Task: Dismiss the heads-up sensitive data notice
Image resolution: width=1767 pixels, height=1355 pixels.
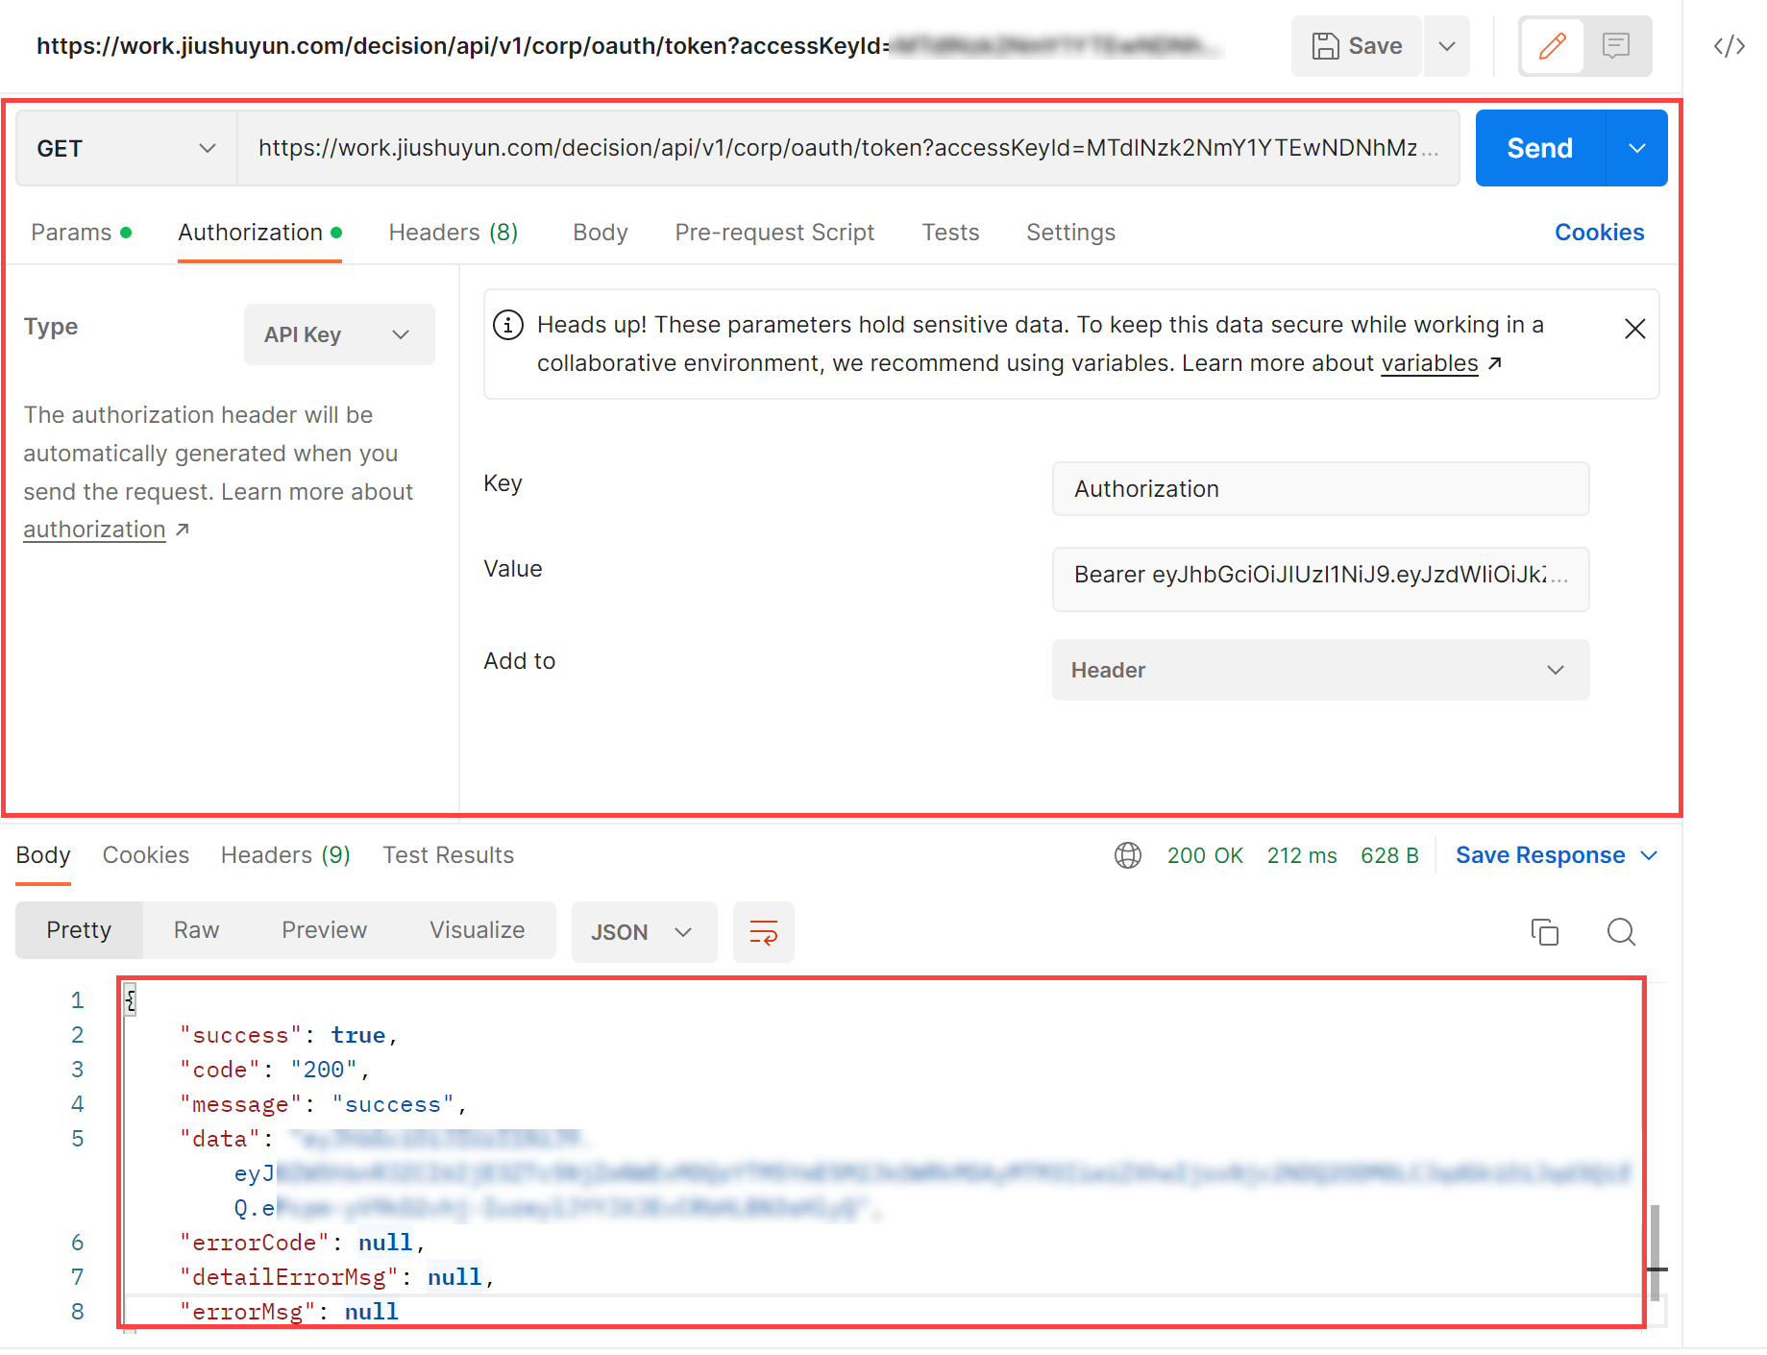Action: [1634, 329]
